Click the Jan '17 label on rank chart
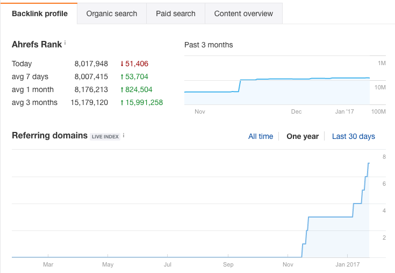Screen dimensions: 395x273 click(344, 111)
